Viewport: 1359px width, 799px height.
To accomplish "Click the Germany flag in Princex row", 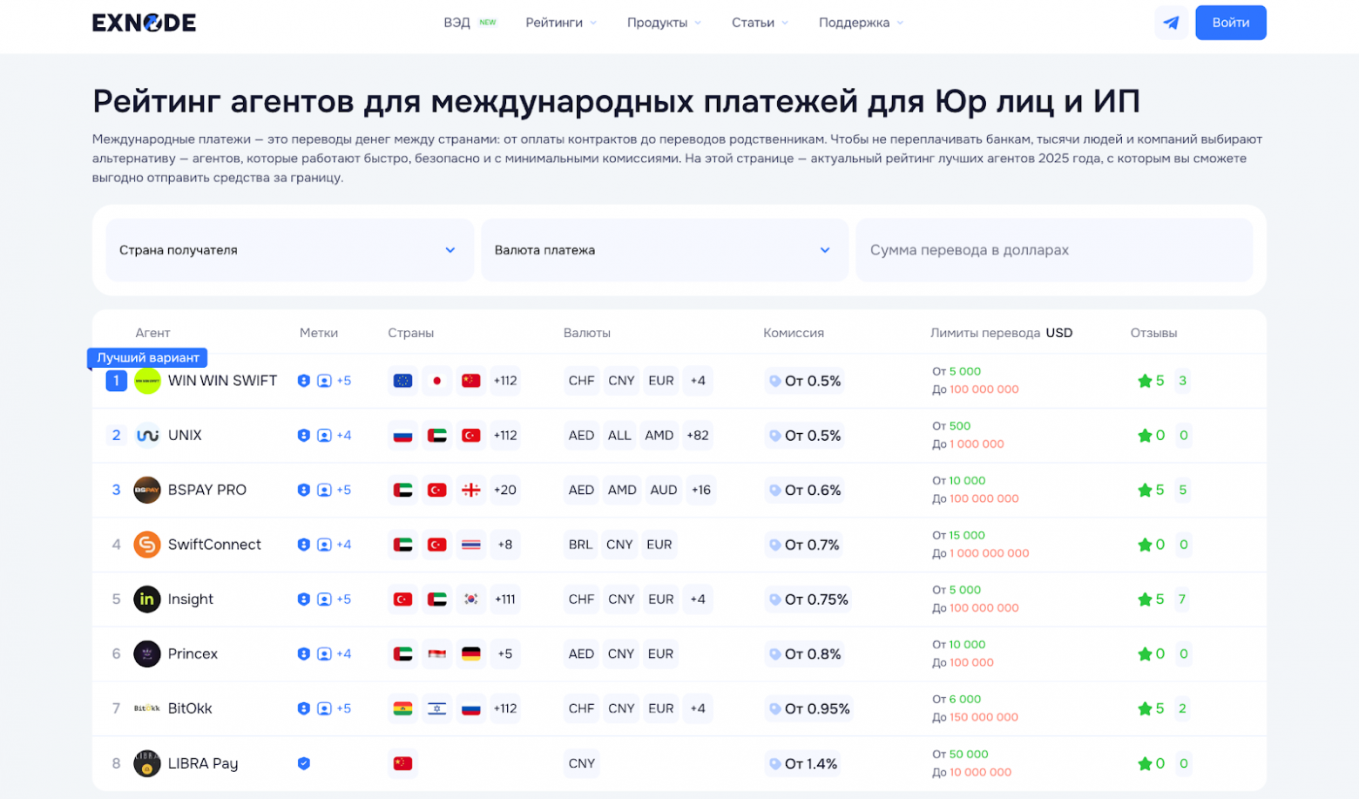I will coord(471,653).
